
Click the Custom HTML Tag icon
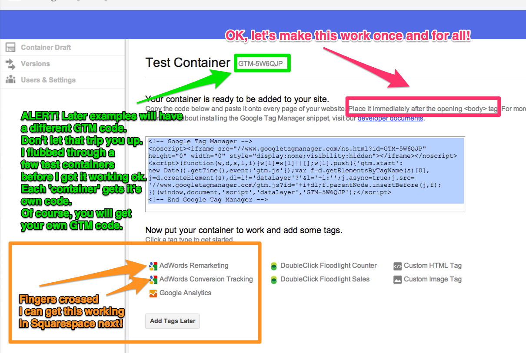tap(397, 266)
